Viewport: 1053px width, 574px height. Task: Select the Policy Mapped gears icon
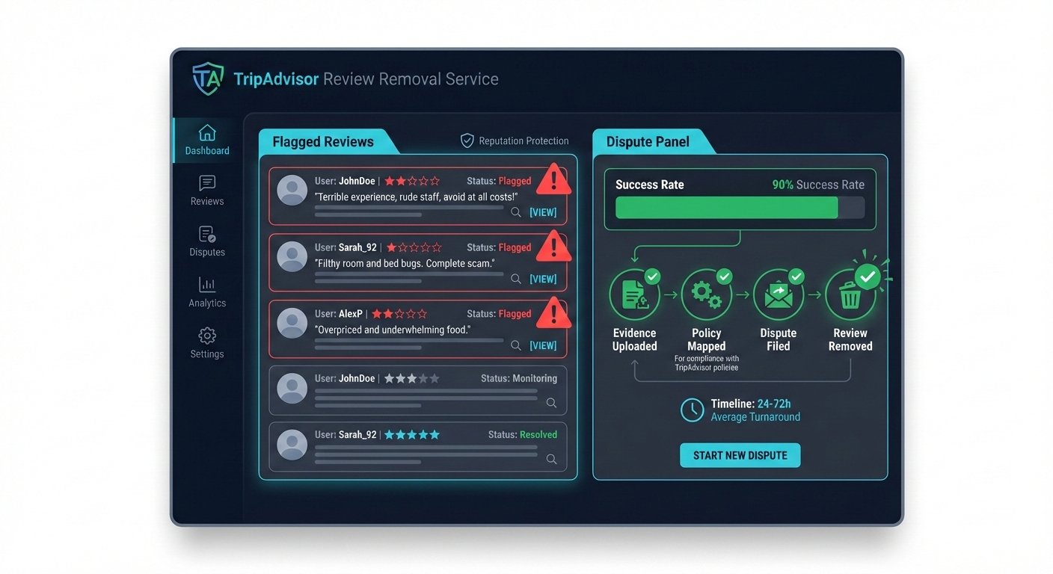[707, 295]
